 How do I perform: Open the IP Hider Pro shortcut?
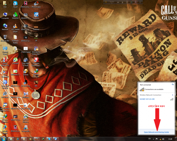click(26, 83)
